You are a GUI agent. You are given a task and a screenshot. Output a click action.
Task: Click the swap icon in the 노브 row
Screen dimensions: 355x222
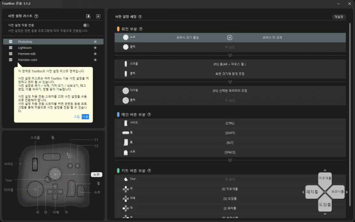coord(229,37)
